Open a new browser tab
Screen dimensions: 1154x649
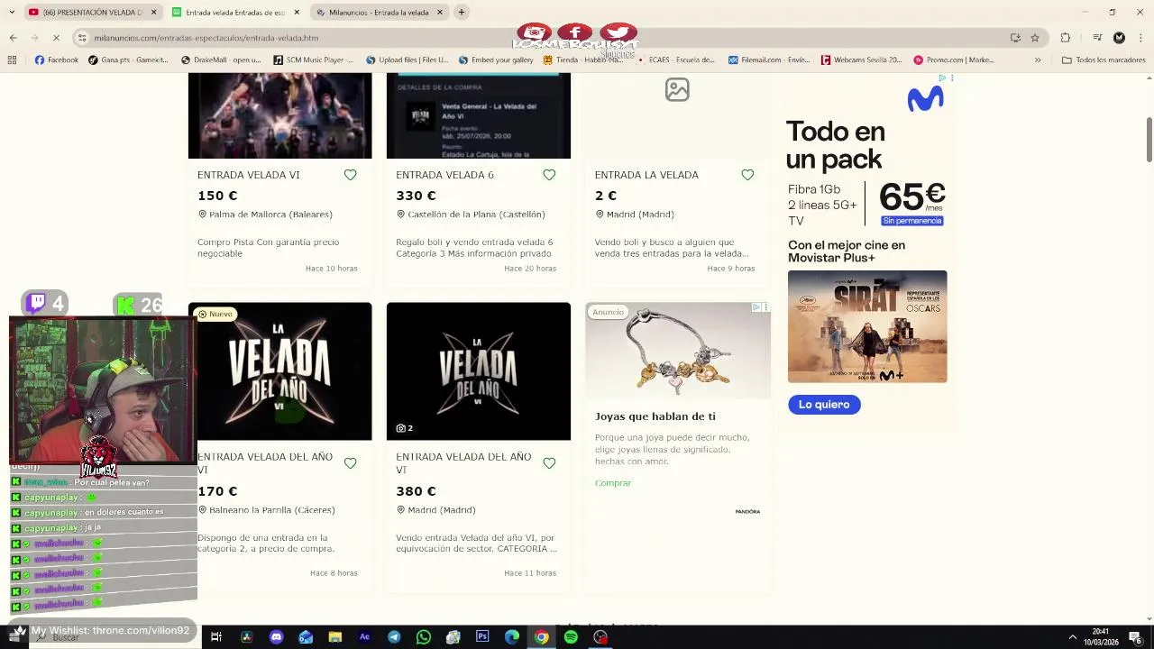coord(461,13)
